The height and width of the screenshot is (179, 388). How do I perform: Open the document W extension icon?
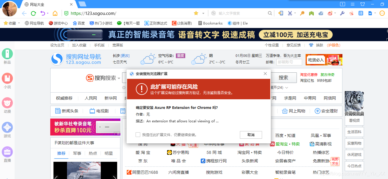pos(370,13)
